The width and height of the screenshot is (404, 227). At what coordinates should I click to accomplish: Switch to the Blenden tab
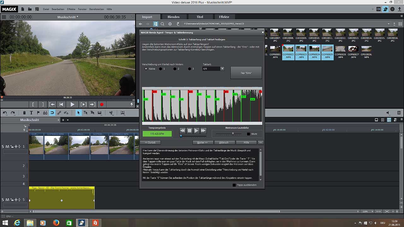(173, 17)
